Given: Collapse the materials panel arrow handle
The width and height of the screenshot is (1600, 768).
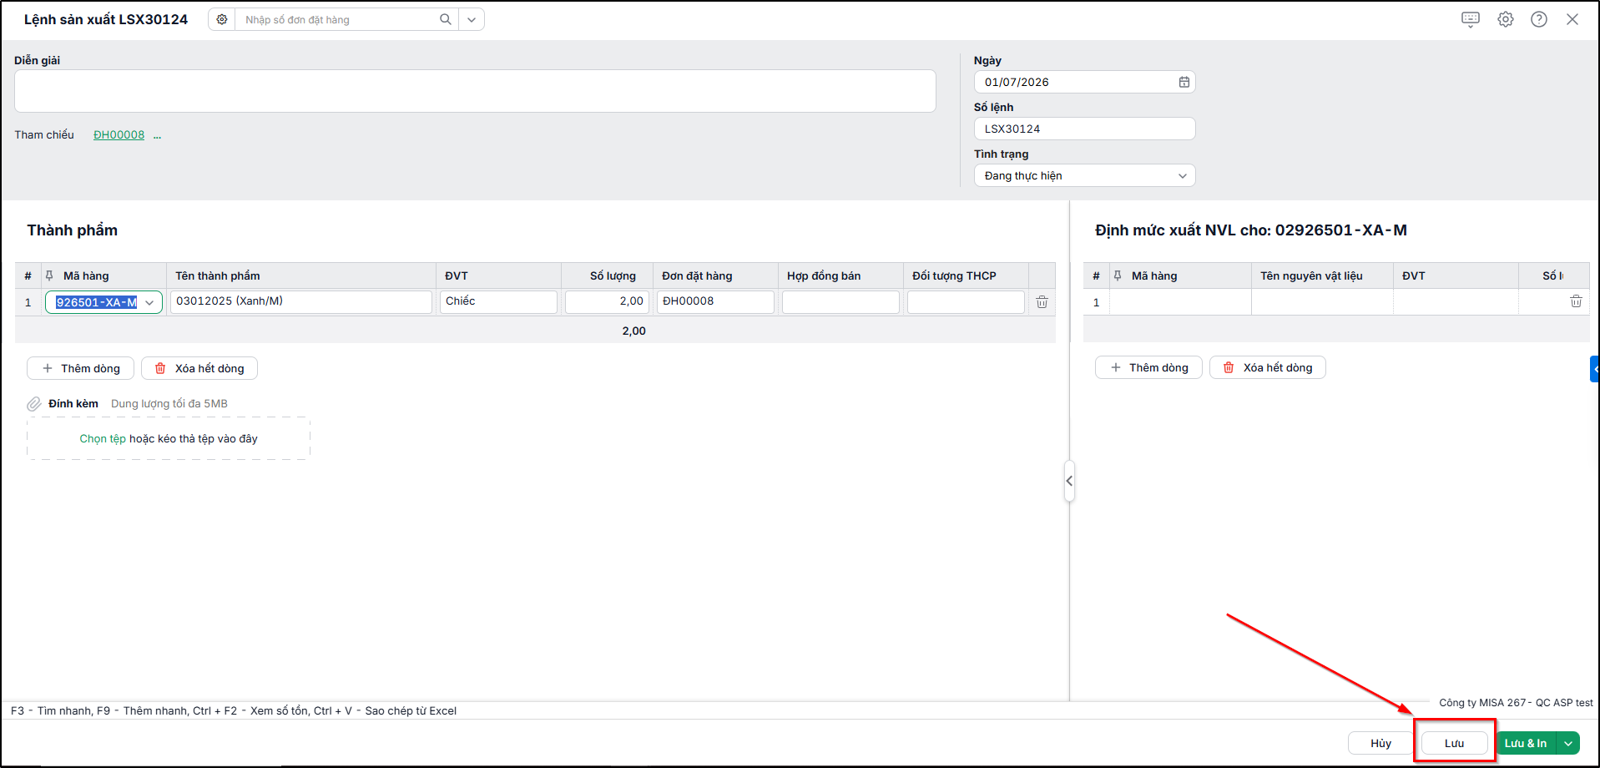Looking at the screenshot, I should point(1069,481).
